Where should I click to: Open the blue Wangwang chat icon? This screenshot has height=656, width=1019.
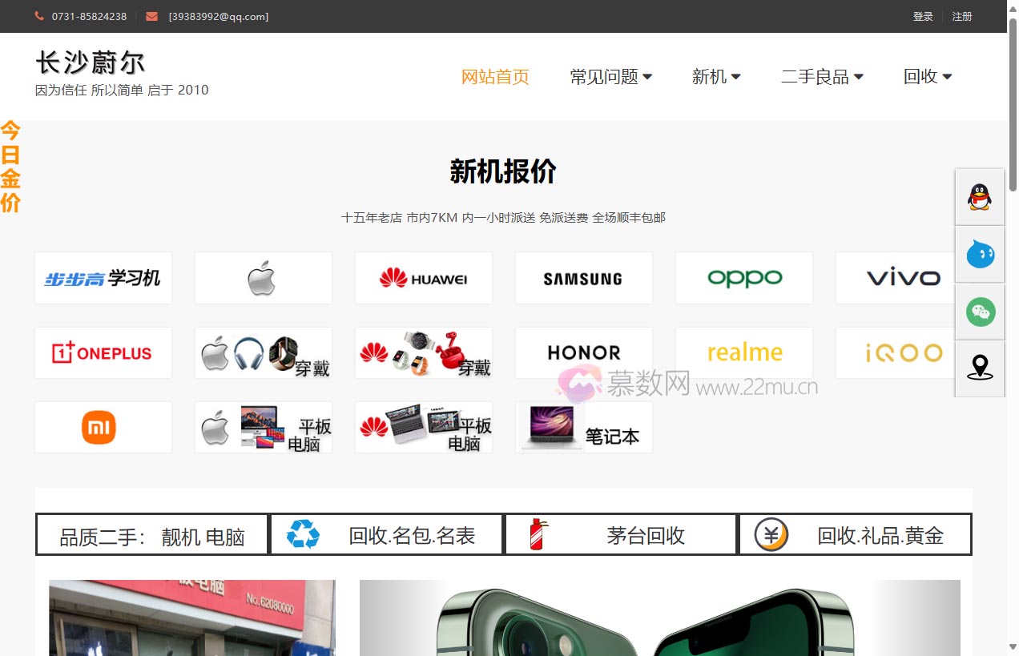pos(979,254)
